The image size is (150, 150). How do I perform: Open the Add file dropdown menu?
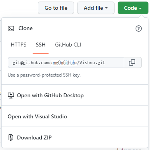pyautogui.click(x=96, y=8)
